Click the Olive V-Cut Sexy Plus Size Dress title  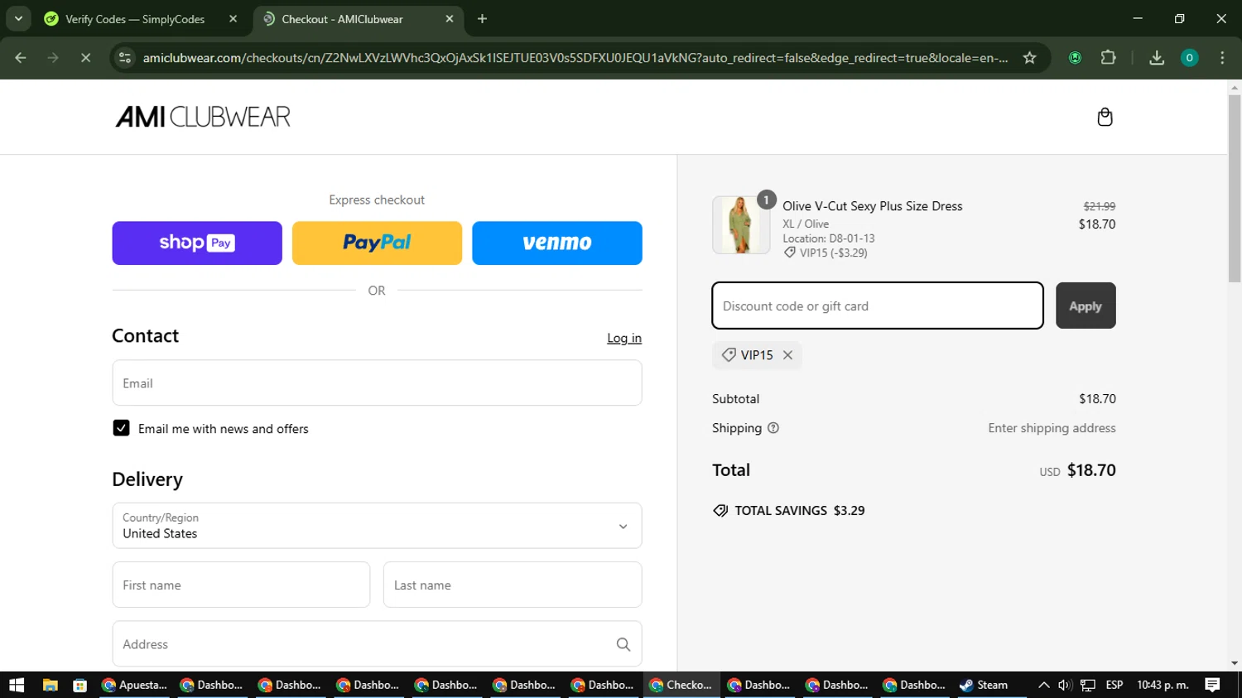873,206
